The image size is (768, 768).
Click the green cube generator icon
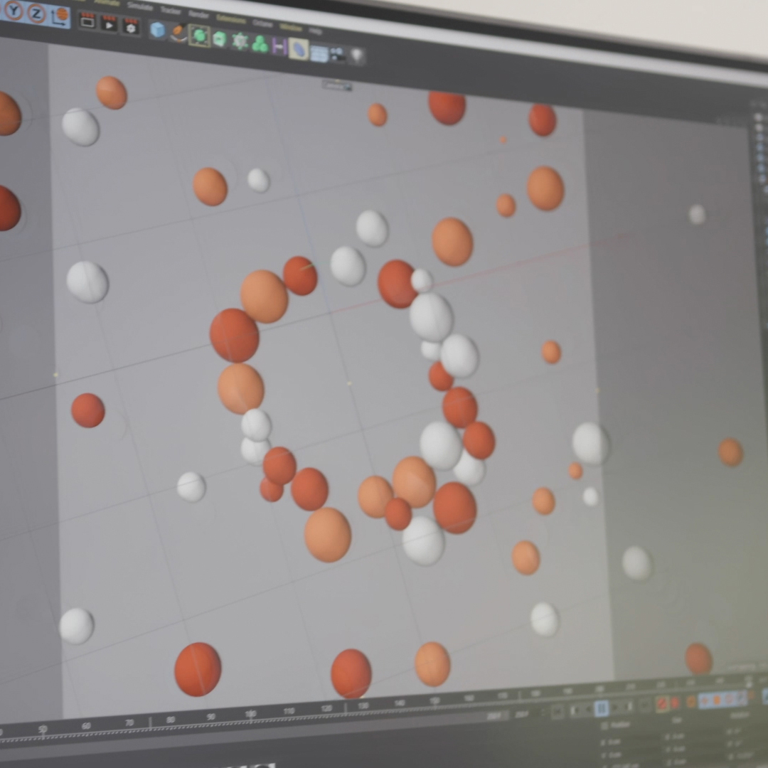pos(220,38)
